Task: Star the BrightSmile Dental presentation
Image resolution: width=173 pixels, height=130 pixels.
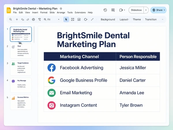Action: [61, 8]
